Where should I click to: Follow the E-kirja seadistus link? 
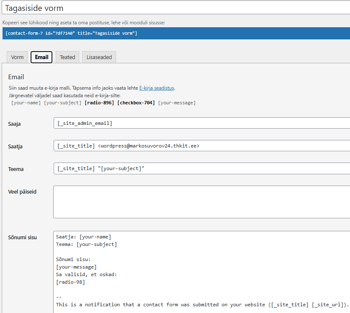[x=157, y=88]
